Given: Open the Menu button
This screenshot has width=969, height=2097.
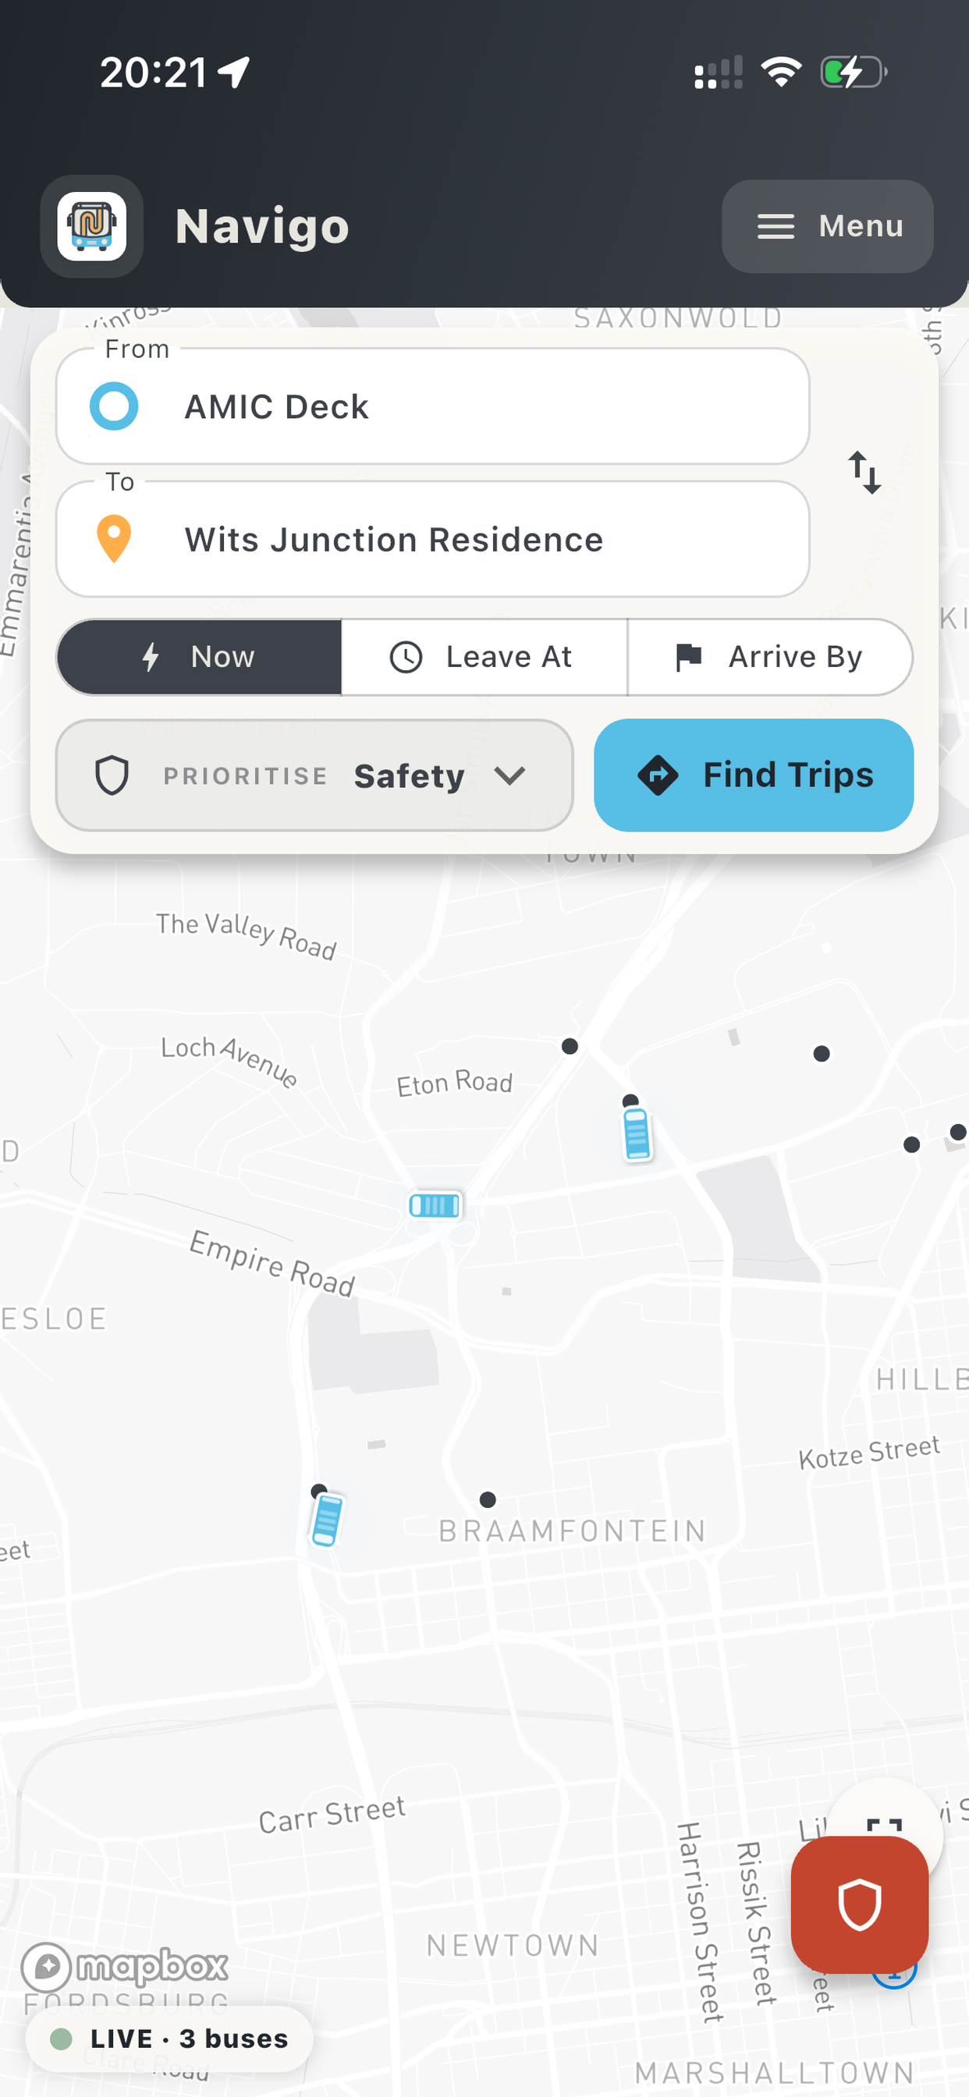Looking at the screenshot, I should (827, 226).
